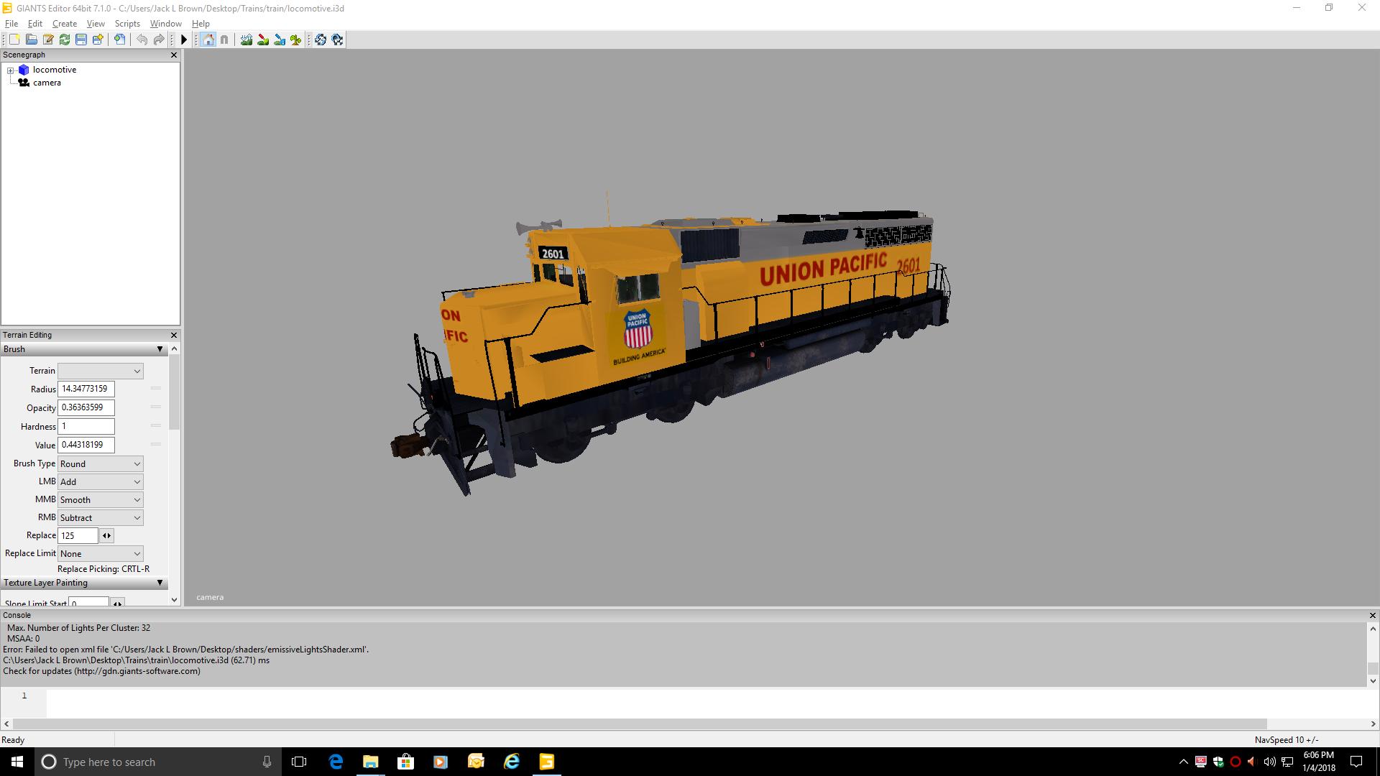The width and height of the screenshot is (1380, 776).
Task: Open the File menu
Action: coord(11,24)
